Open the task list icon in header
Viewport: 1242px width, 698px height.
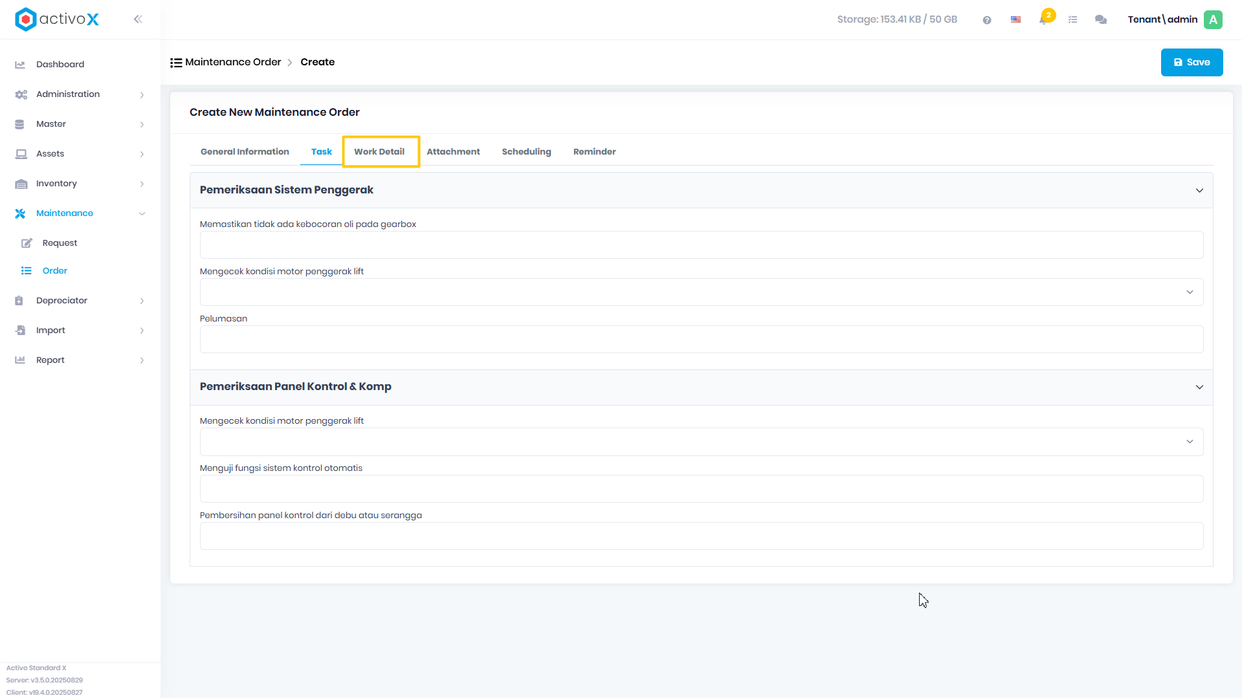[1072, 19]
